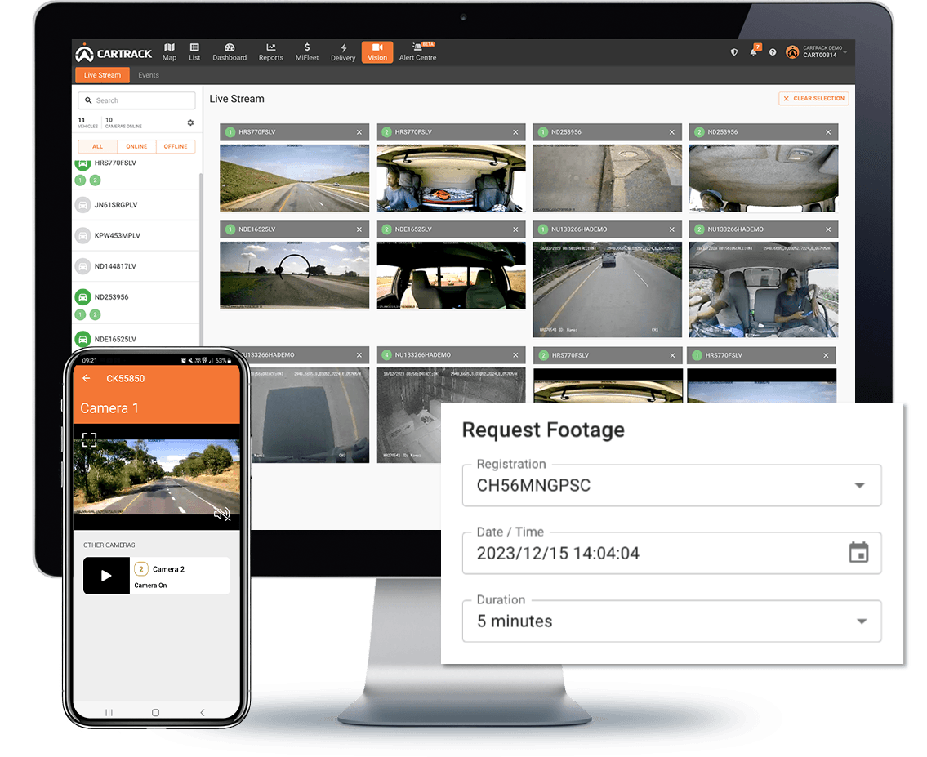Viewport: 927px width, 757px height.
Task: Click the vehicle Search input field
Action: (x=137, y=100)
